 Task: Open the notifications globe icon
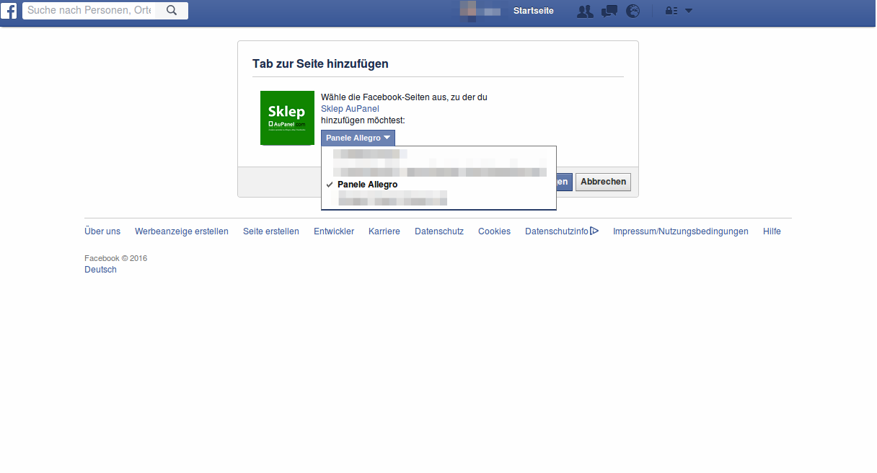pyautogui.click(x=633, y=11)
